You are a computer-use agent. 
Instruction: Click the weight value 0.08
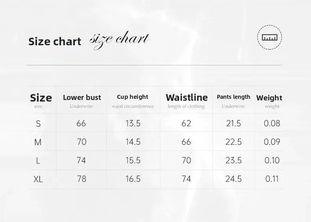point(272,124)
